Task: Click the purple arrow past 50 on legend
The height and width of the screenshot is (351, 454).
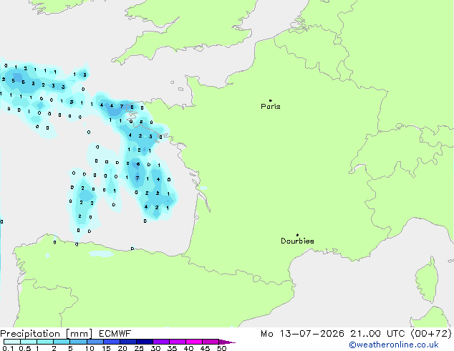Action: coord(227,342)
